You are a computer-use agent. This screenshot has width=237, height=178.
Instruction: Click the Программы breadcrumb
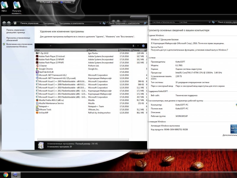(49, 23)
